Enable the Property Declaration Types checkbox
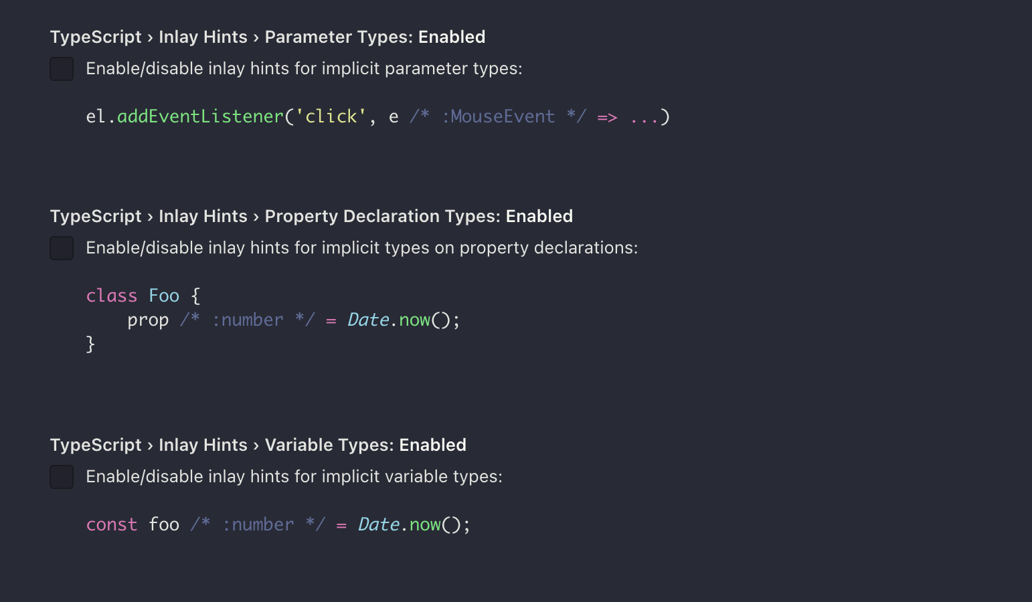The image size is (1032, 602). coord(61,247)
